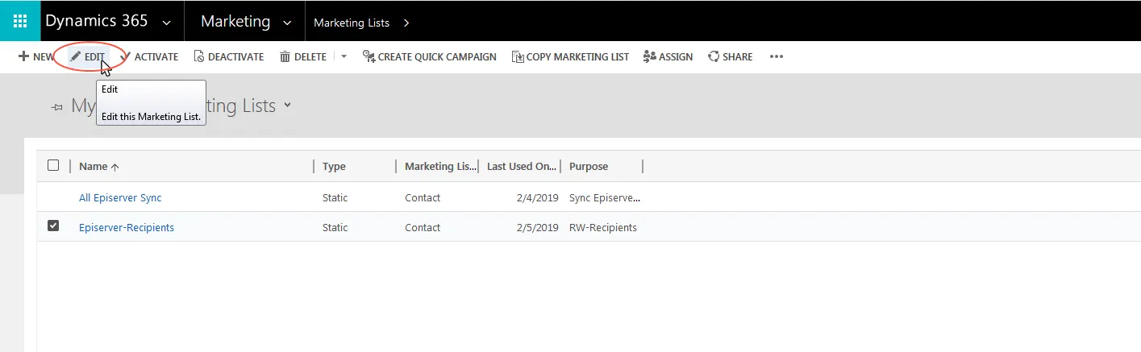1141x352 pixels.
Task: Select the RW-Recipients purpose cell
Action: (x=603, y=227)
